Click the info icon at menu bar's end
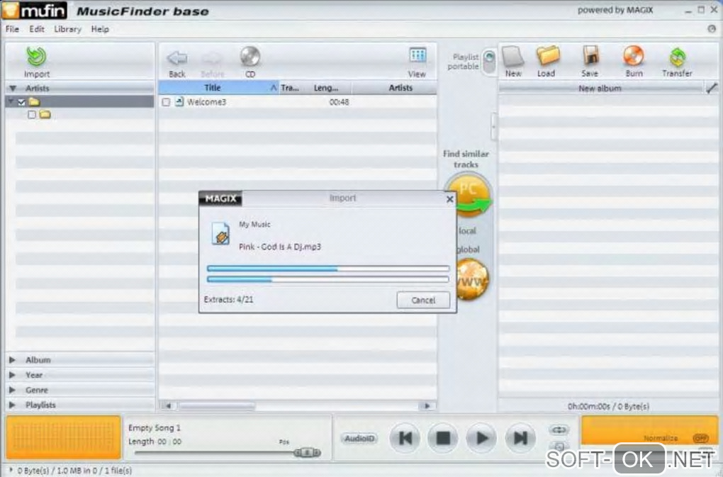This screenshot has width=723, height=477. [x=712, y=28]
